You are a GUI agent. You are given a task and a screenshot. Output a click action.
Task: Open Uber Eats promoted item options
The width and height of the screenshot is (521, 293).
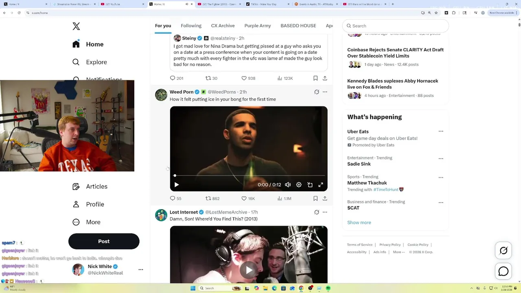click(x=441, y=131)
